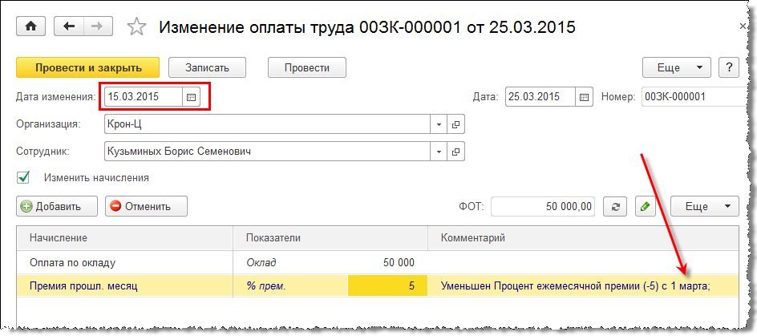The width and height of the screenshot is (757, 336).
Task: Toggle the Изменить начисления checkbox
Action: tap(22, 177)
